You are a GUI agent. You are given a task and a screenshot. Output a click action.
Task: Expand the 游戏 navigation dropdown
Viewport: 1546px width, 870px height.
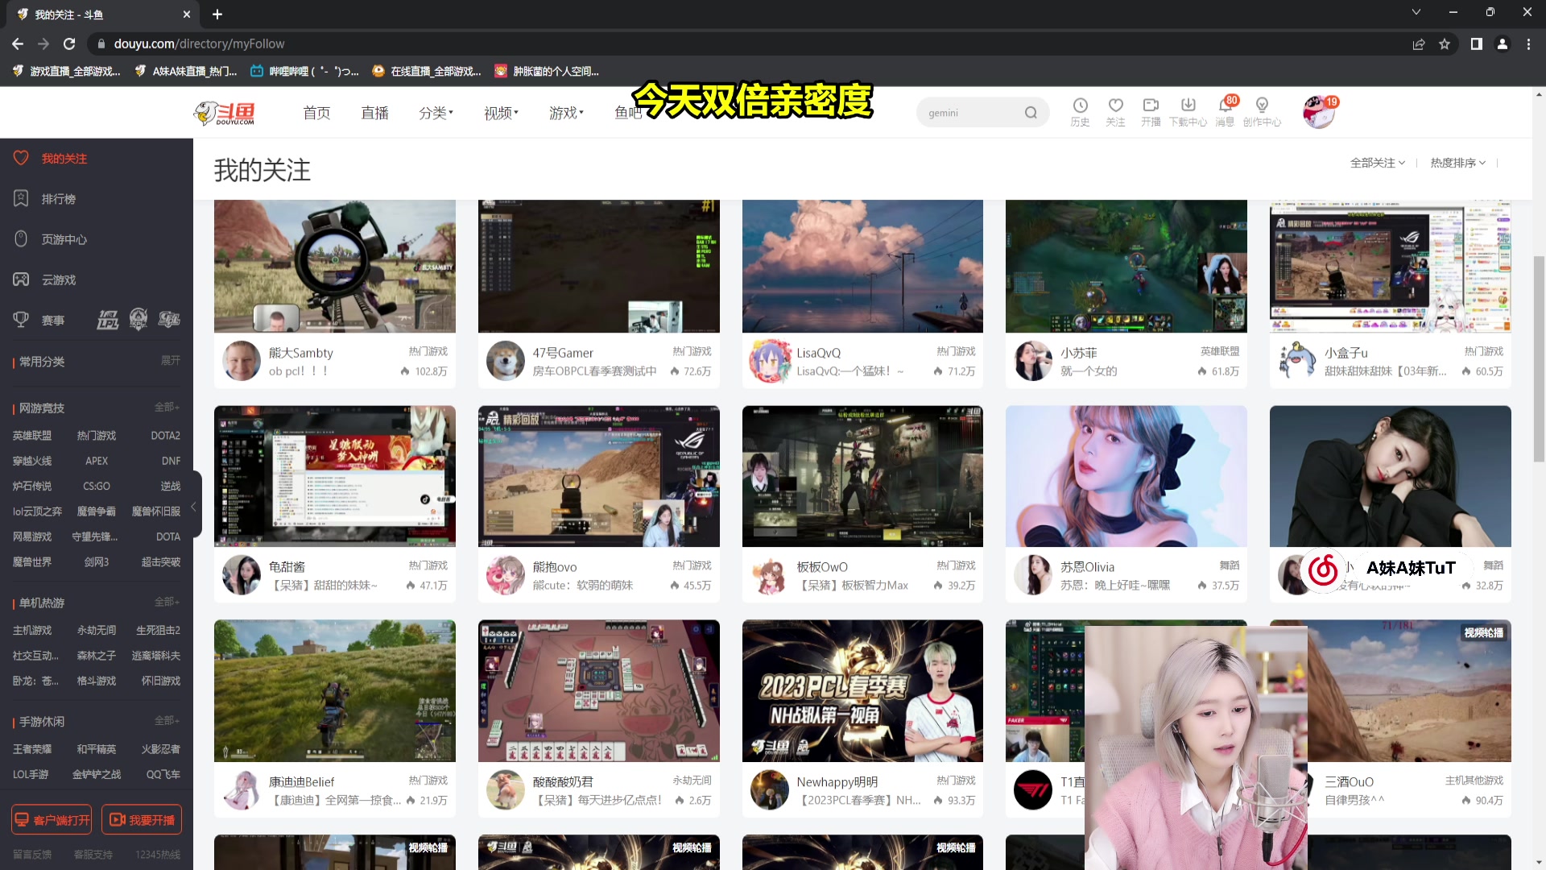tap(567, 113)
